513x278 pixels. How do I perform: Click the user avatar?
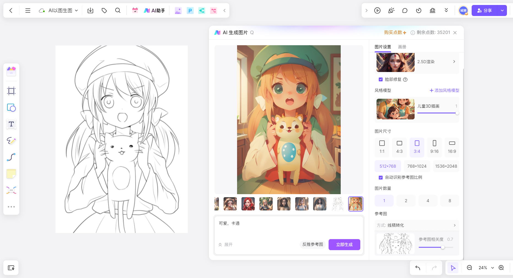[x=463, y=10]
